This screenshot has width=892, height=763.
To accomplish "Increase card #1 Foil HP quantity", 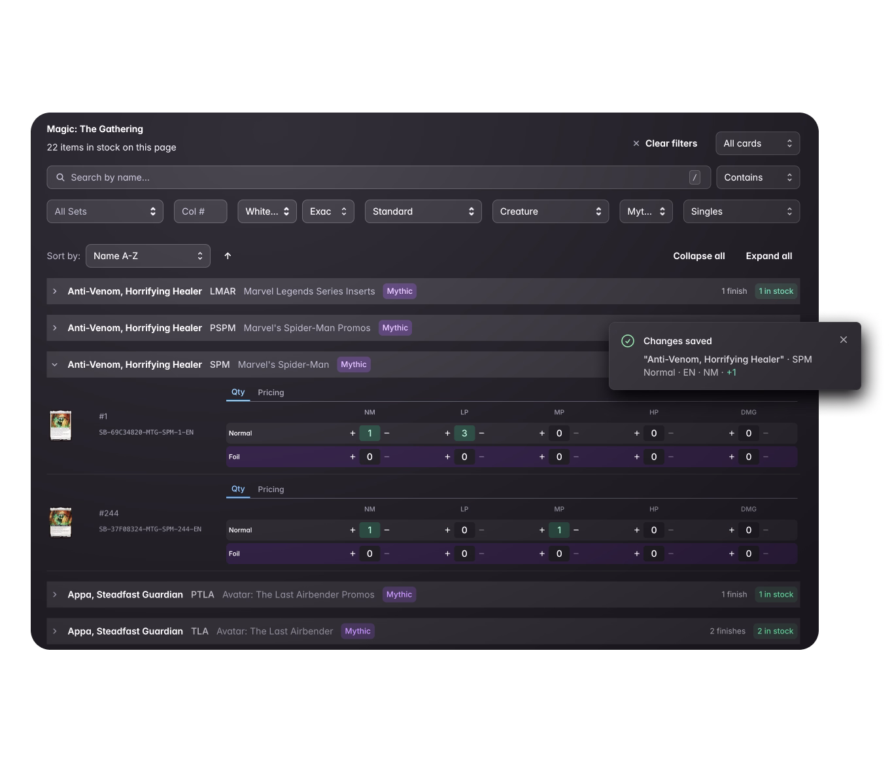I will (x=637, y=457).
